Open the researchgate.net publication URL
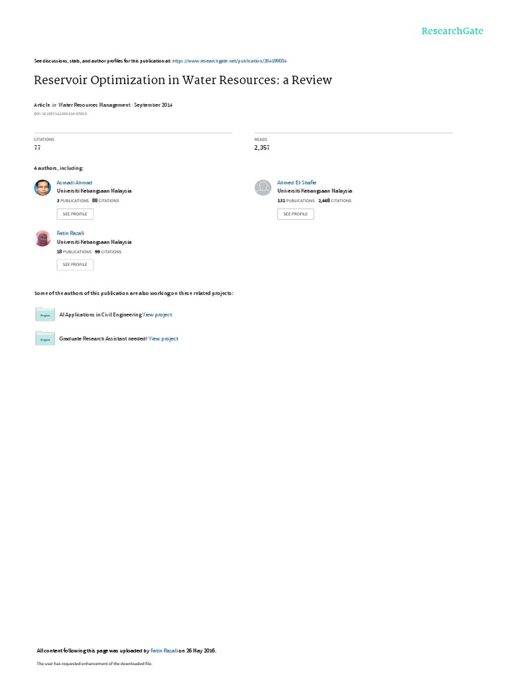 point(229,61)
